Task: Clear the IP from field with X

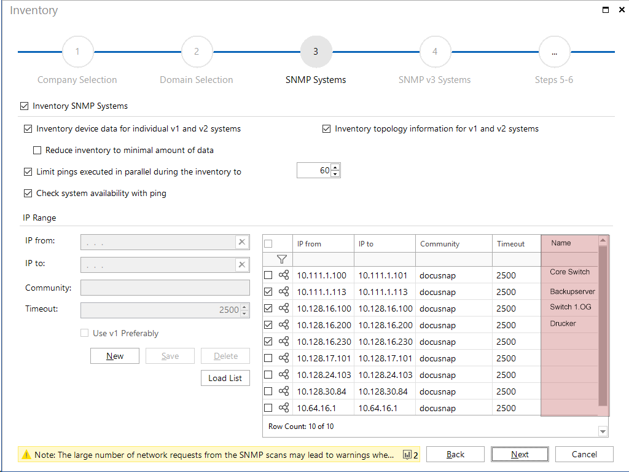Action: (242, 242)
